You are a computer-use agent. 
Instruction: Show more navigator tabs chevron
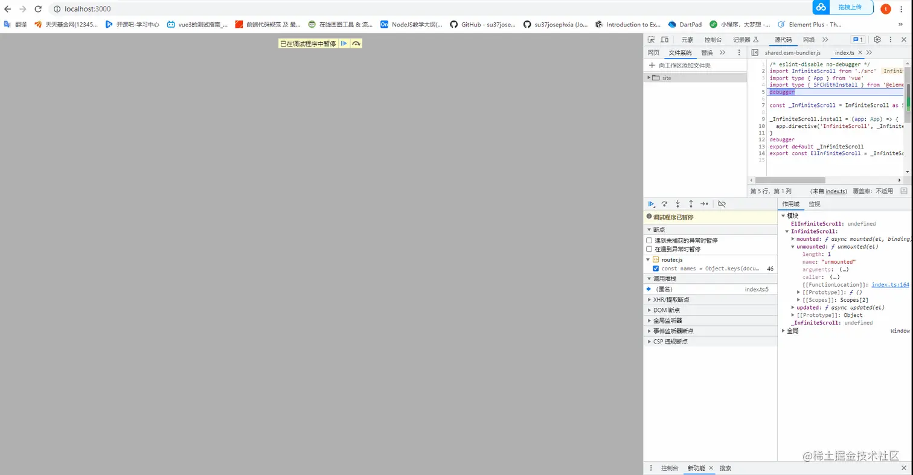(x=723, y=53)
